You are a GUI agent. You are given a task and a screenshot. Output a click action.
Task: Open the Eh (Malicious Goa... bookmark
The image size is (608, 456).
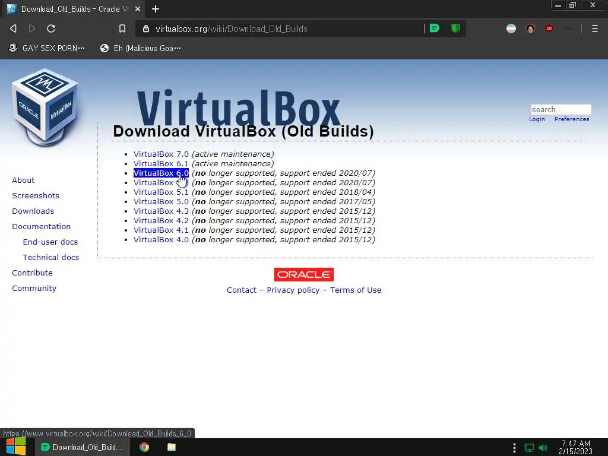point(140,48)
